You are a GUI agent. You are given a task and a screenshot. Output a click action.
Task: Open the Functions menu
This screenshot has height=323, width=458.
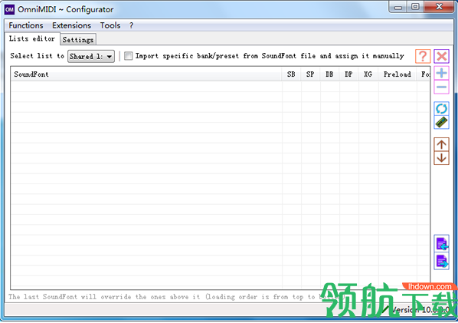(x=26, y=25)
